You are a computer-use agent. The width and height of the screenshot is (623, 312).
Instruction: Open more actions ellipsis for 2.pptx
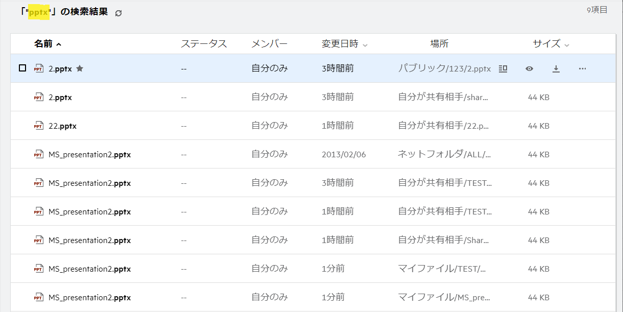pyautogui.click(x=582, y=68)
